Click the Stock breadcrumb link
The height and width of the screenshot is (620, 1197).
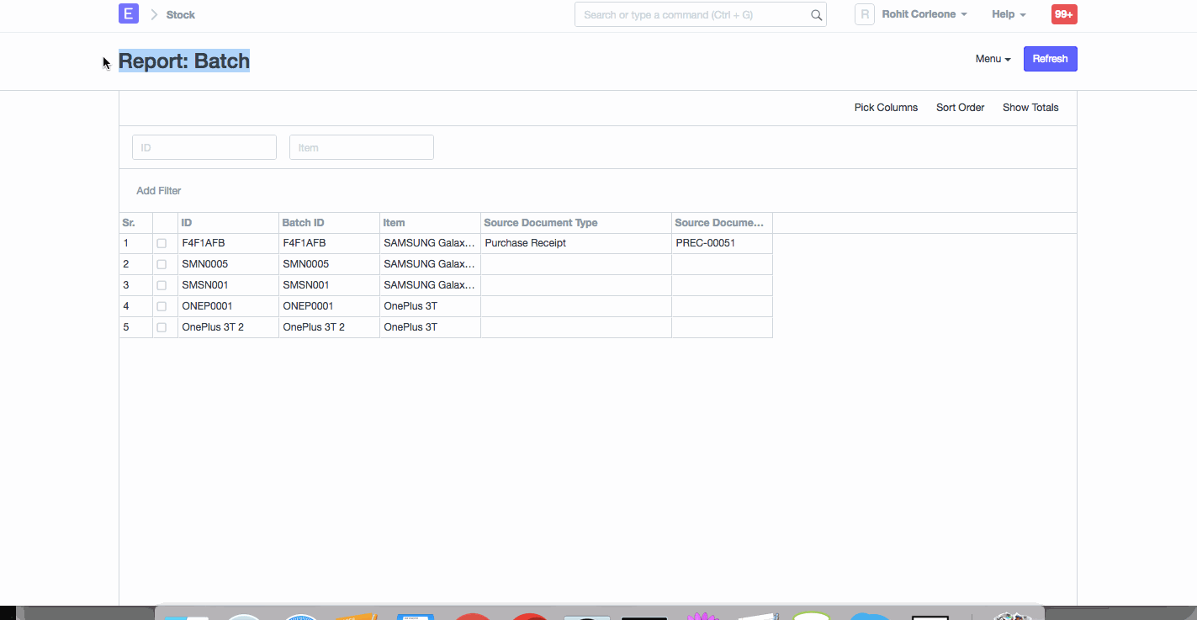point(181,14)
